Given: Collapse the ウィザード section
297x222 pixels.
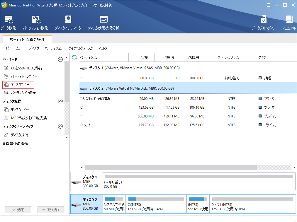Looking at the screenshot, I should point(60,59).
